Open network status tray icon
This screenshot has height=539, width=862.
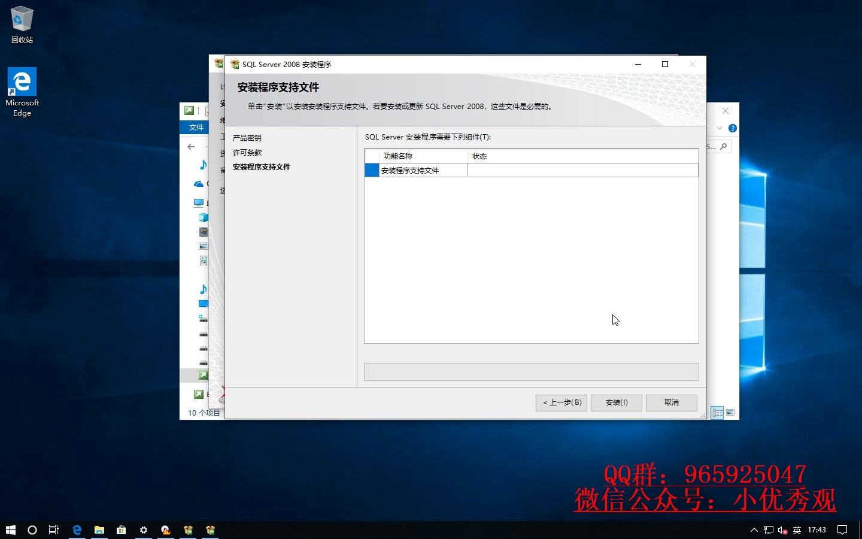[769, 530]
